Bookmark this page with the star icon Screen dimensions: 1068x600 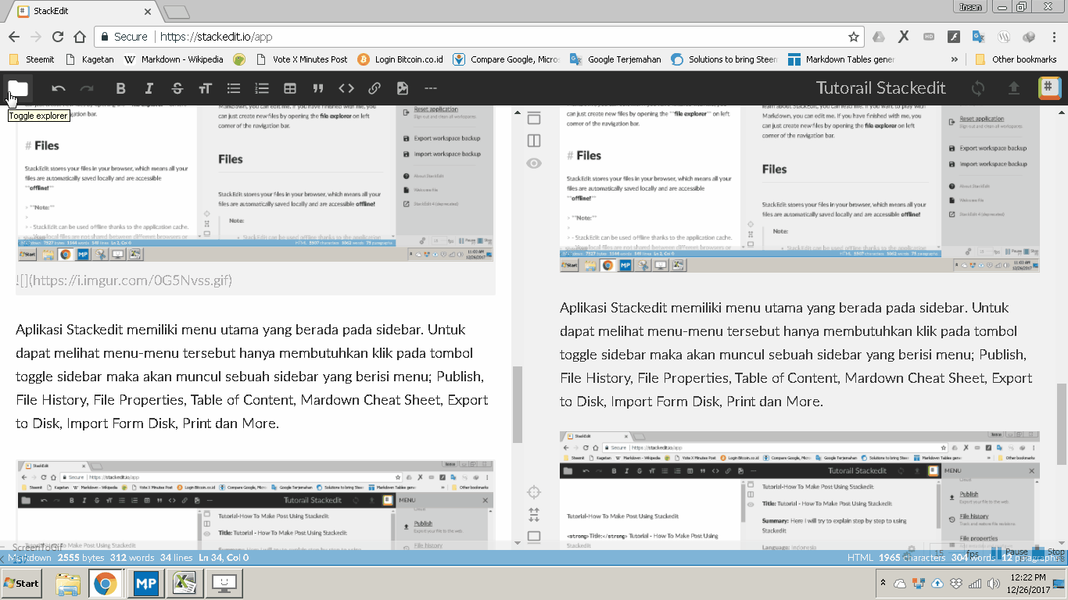(x=853, y=37)
